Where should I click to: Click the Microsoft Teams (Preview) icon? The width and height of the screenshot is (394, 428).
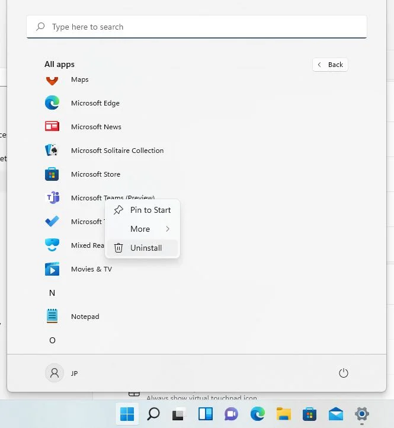point(52,197)
